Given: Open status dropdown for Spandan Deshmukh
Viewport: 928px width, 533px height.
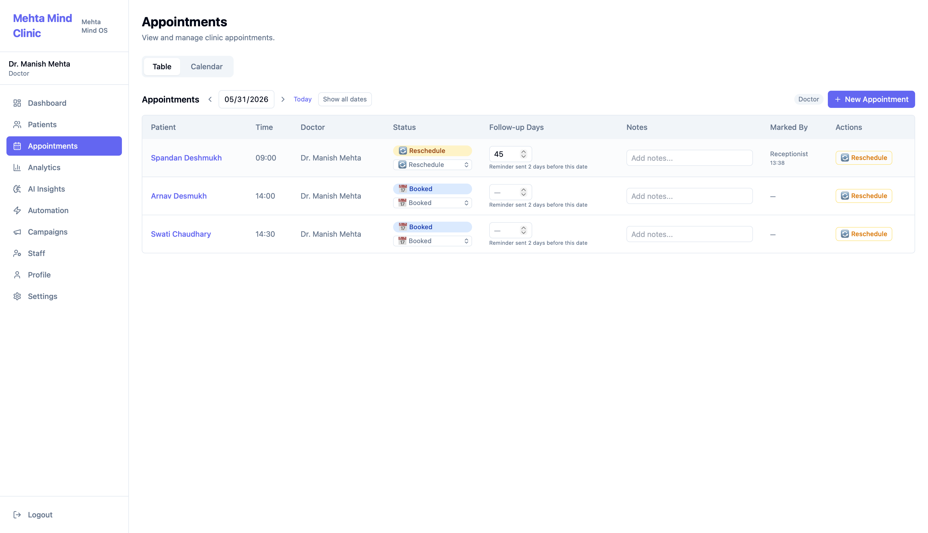Looking at the screenshot, I should (x=432, y=165).
